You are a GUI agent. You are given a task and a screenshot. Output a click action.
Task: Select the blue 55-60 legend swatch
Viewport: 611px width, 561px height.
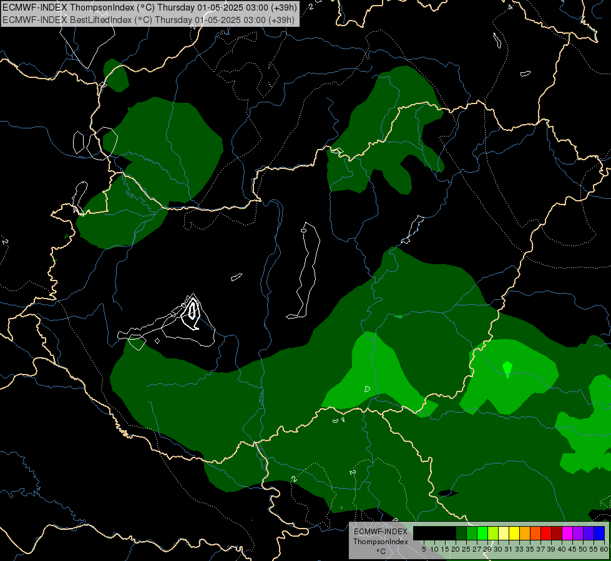(599, 533)
